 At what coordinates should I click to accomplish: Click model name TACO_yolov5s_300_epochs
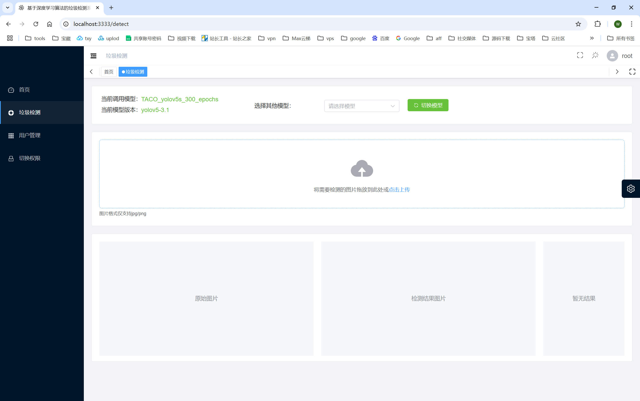[x=180, y=99]
